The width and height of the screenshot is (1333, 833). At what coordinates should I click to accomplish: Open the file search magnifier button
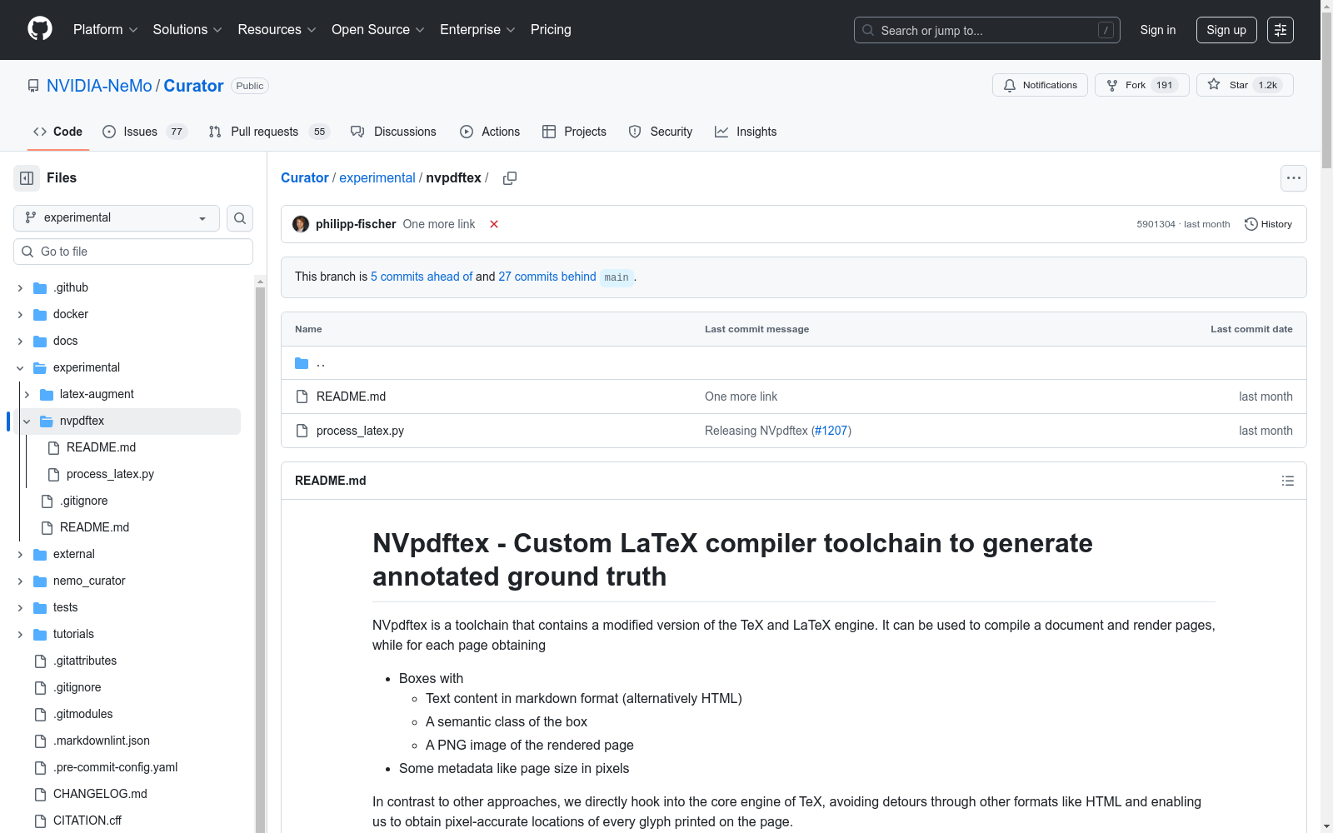click(x=240, y=218)
